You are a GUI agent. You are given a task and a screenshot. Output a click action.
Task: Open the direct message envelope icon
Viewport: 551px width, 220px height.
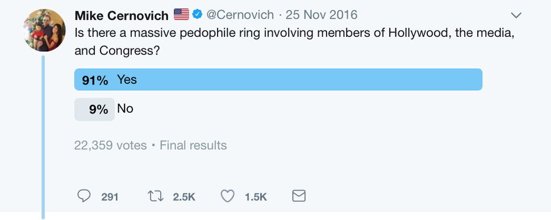pyautogui.click(x=299, y=196)
